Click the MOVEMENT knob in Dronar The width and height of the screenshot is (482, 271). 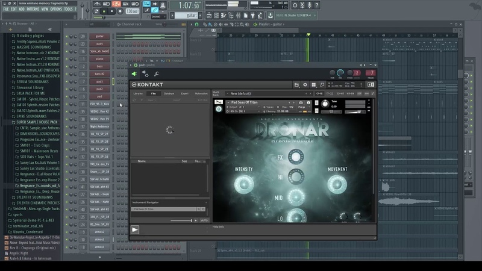pos(337,184)
